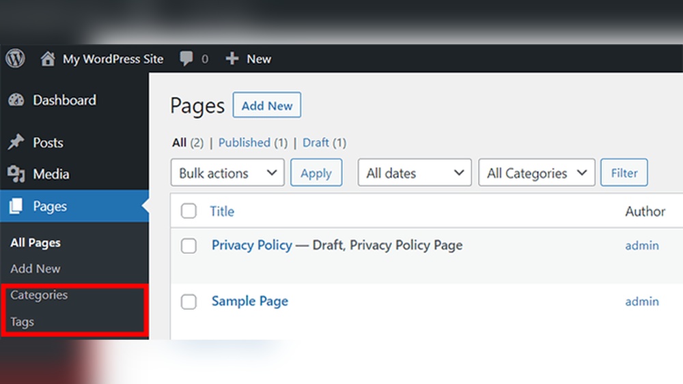Open Categories submenu item
Viewport: 683px width, 384px height.
39,295
